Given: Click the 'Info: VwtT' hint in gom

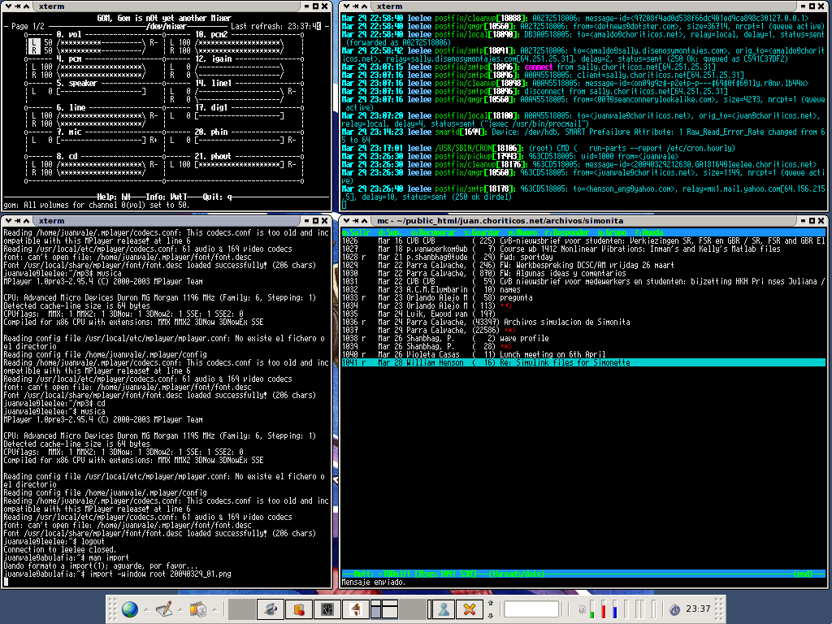Looking at the screenshot, I should [167, 197].
